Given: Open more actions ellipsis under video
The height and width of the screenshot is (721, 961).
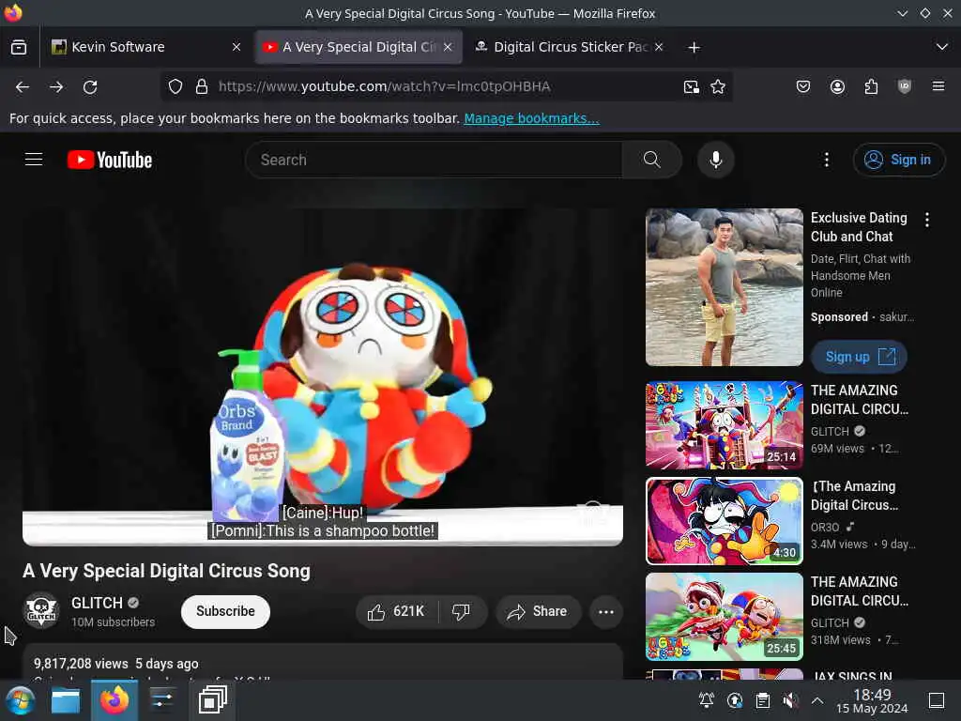Looking at the screenshot, I should click(x=605, y=612).
